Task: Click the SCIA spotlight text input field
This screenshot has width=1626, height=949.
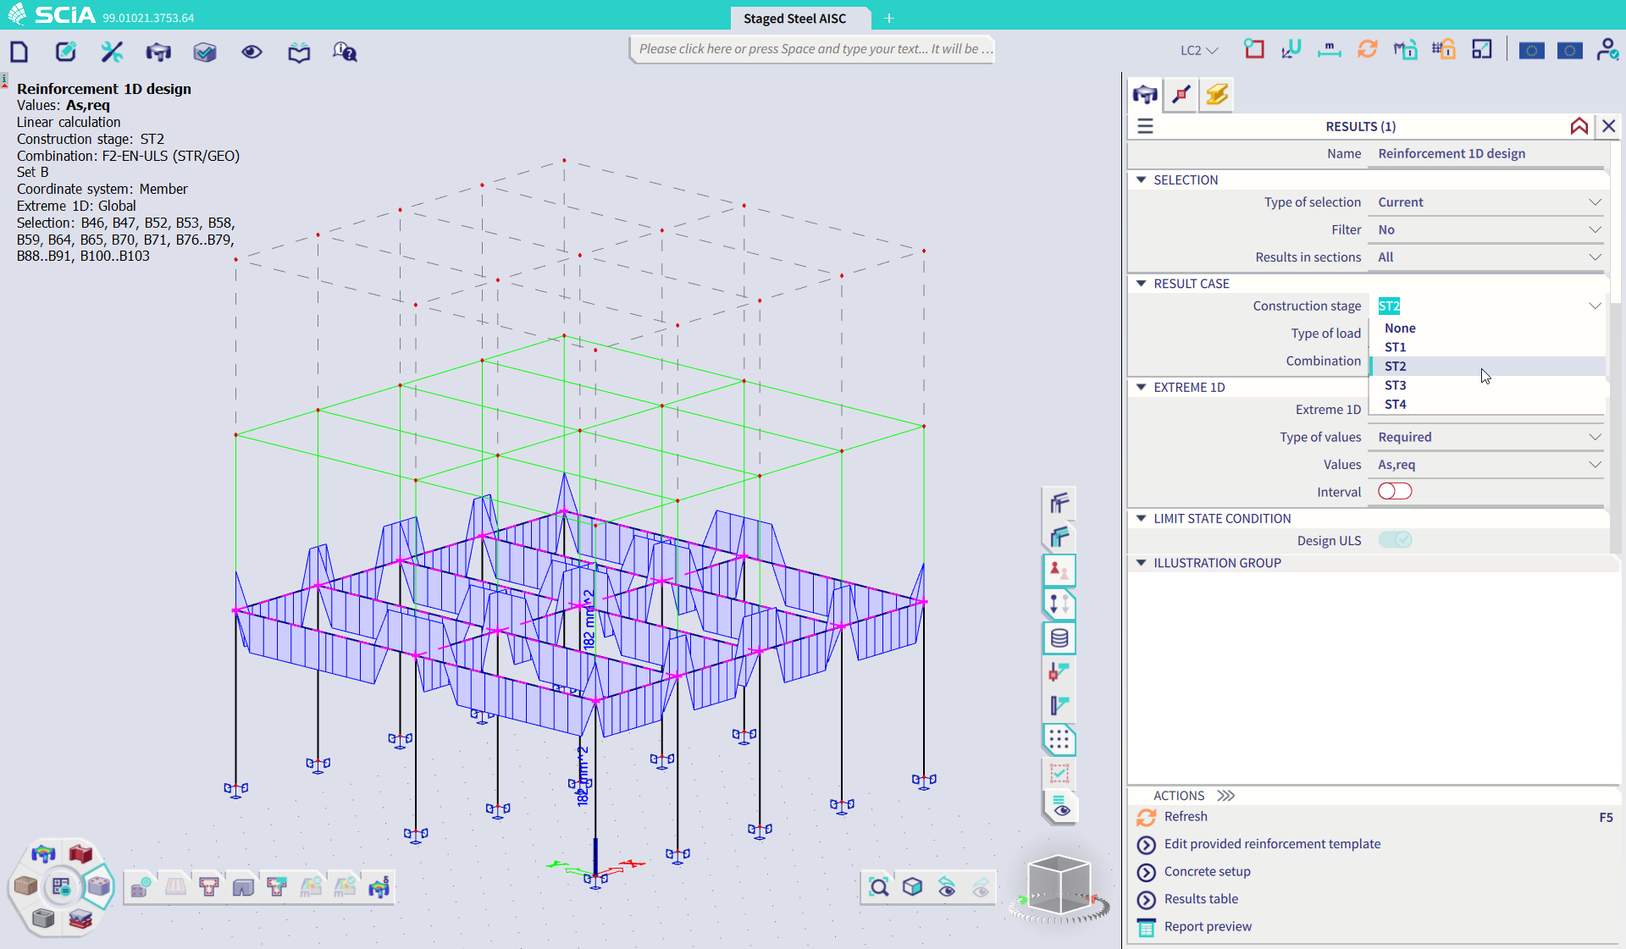Action: 810,49
